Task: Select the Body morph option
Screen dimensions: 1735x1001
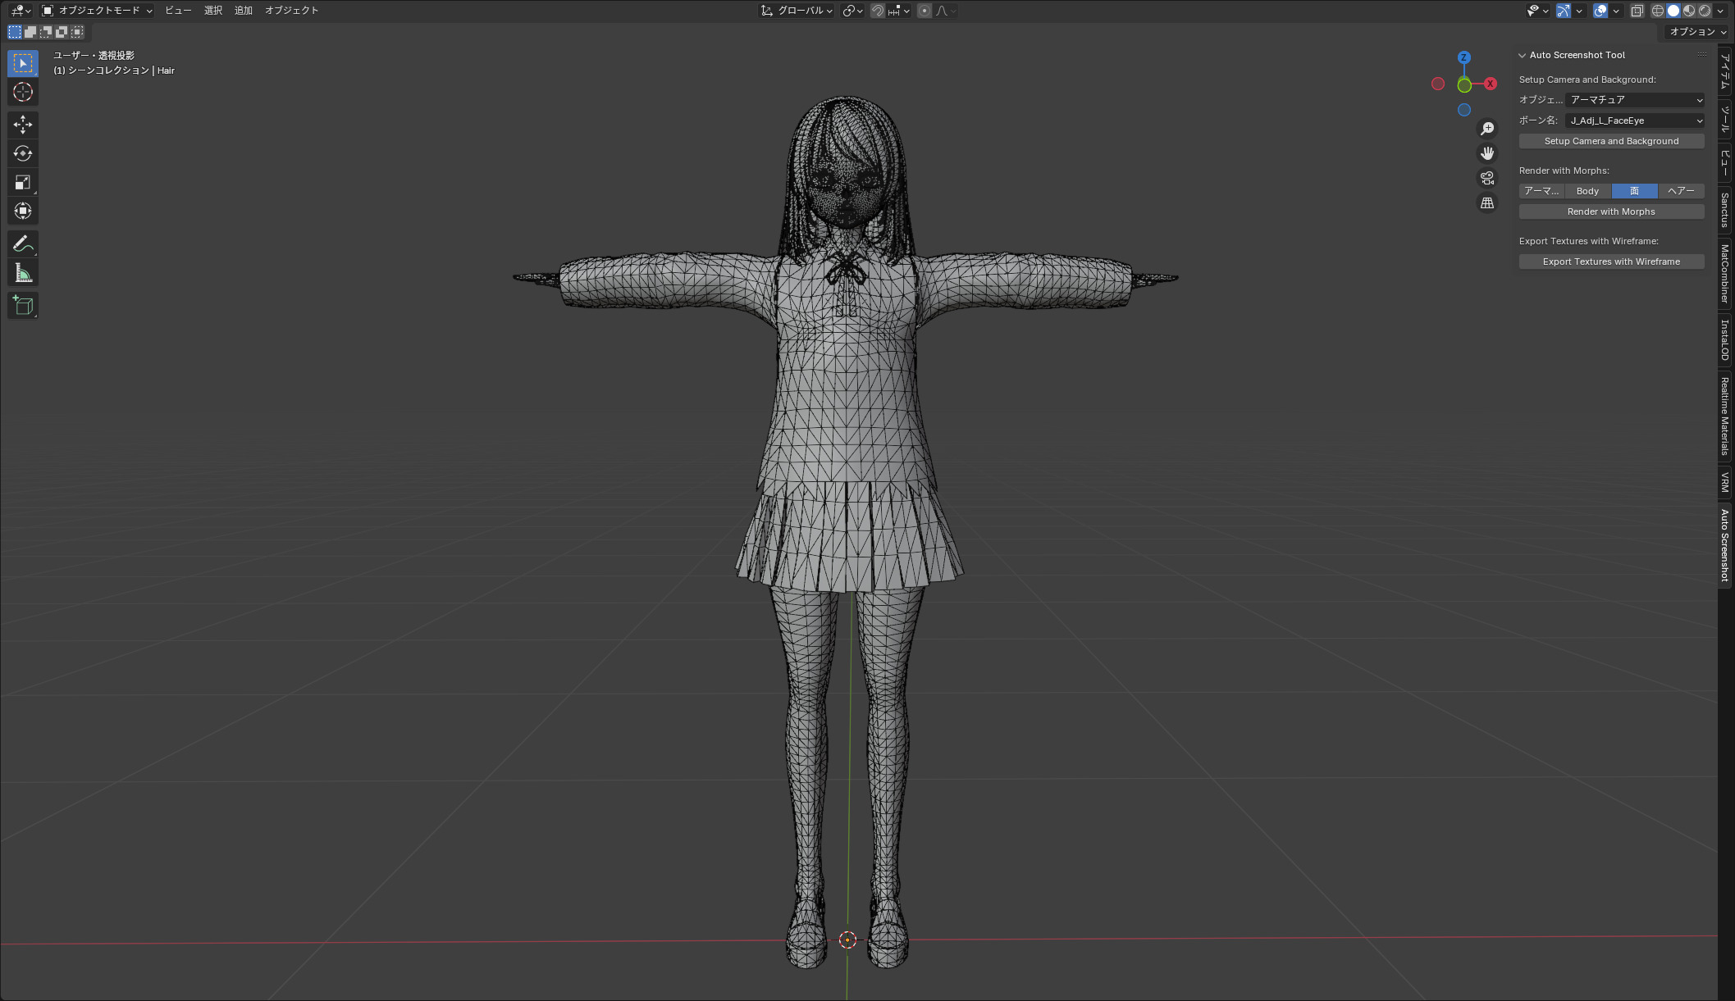Action: coord(1588,191)
